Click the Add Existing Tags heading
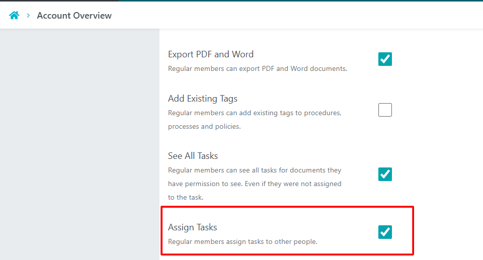The width and height of the screenshot is (483, 260). [203, 99]
